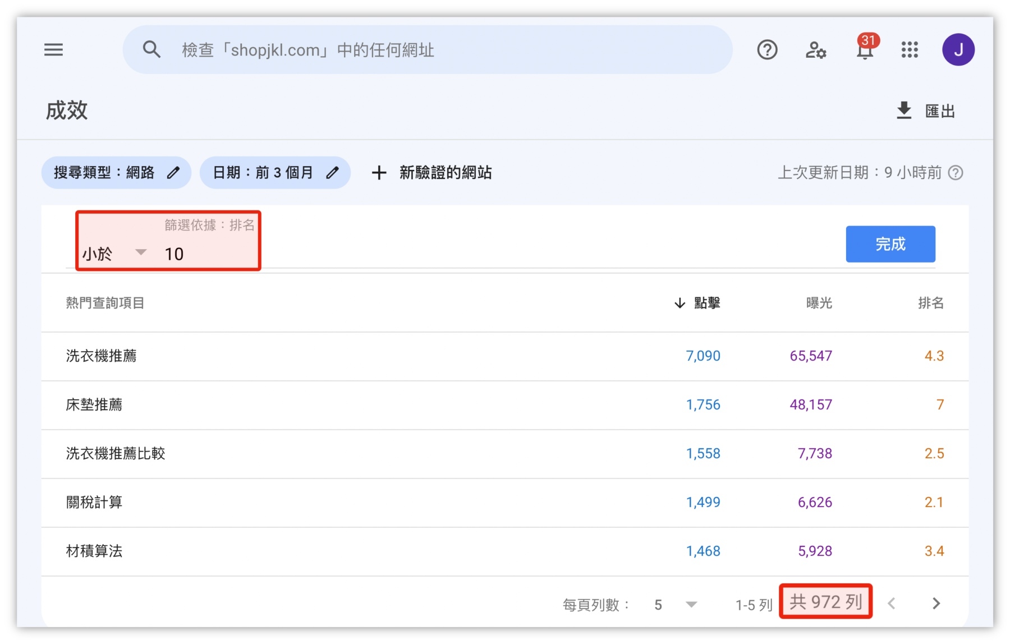The width and height of the screenshot is (1010, 644).
Task: Sort by the 曝光 column header
Action: [x=819, y=303]
